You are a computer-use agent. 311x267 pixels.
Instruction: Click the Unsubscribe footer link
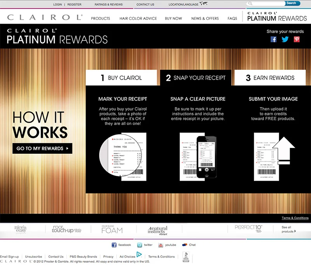[33, 257]
